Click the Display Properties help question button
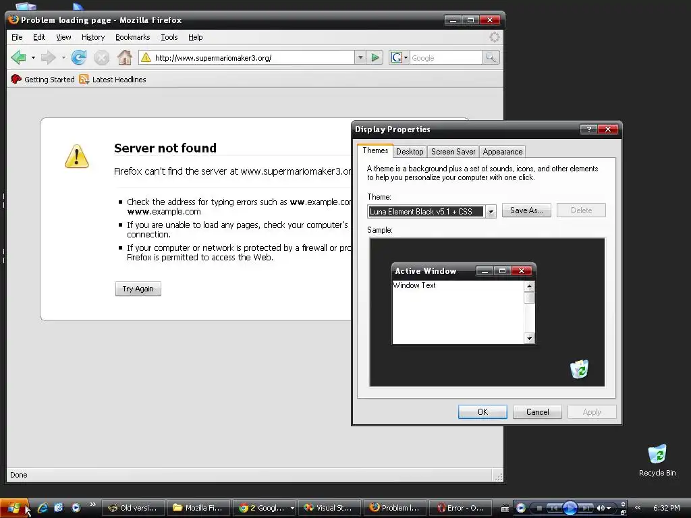The width and height of the screenshot is (691, 518). click(588, 129)
